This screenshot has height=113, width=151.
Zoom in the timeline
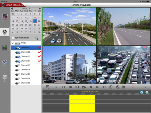[x=142, y=93]
